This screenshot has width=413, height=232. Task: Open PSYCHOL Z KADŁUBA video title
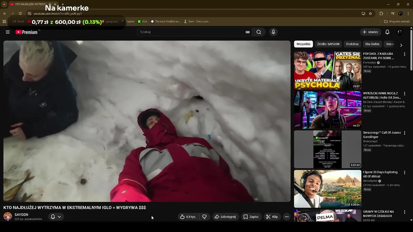[378, 56]
